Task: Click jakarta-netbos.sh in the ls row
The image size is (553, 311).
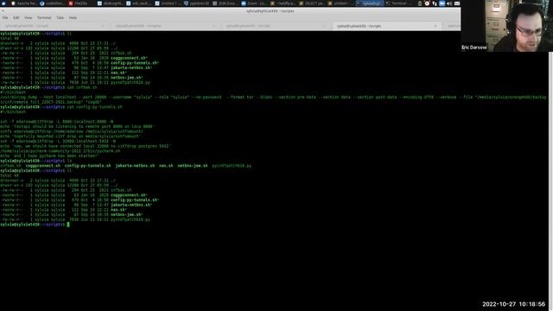Action: 135,166
